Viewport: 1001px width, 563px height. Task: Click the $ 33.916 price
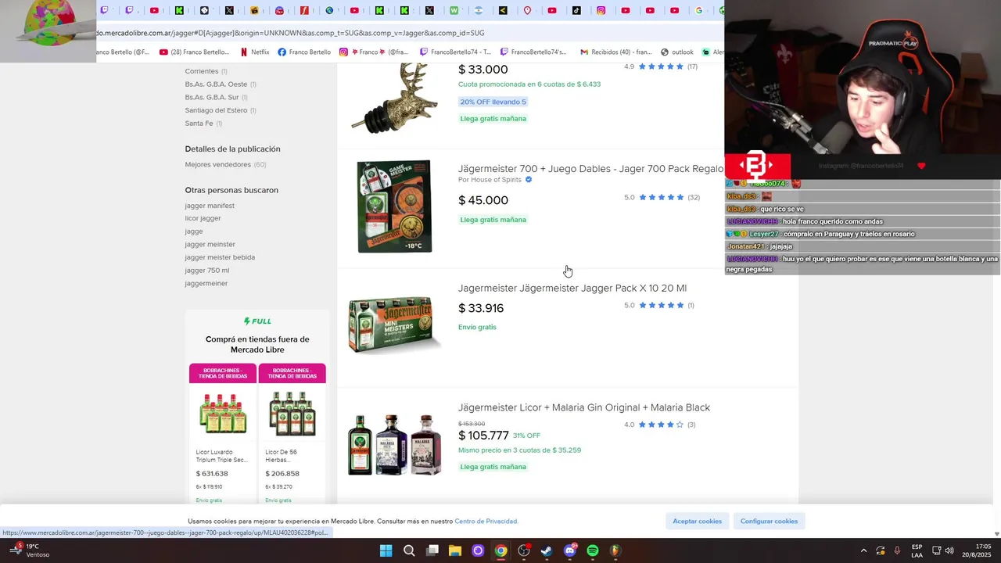click(481, 308)
